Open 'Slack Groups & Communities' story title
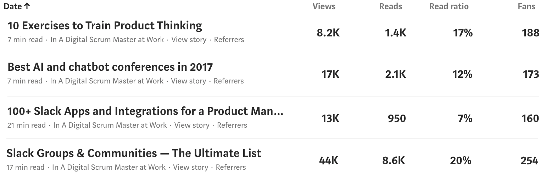Viewport: 546px width, 174px height. pos(134,153)
